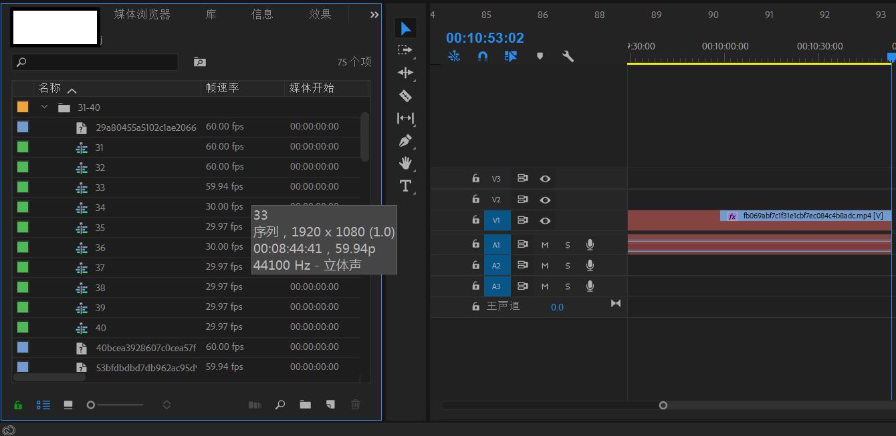Select the Track Select Forward tool
896x436 pixels.
(x=405, y=49)
